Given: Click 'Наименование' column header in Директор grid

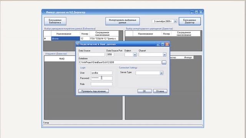Looking at the screenshot, I should 145,34.
